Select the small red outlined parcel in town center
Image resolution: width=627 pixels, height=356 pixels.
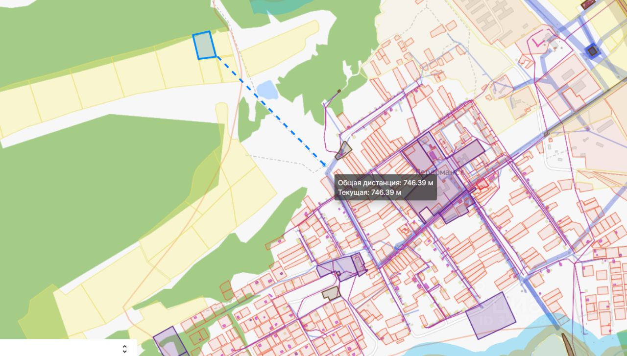pos(483,185)
